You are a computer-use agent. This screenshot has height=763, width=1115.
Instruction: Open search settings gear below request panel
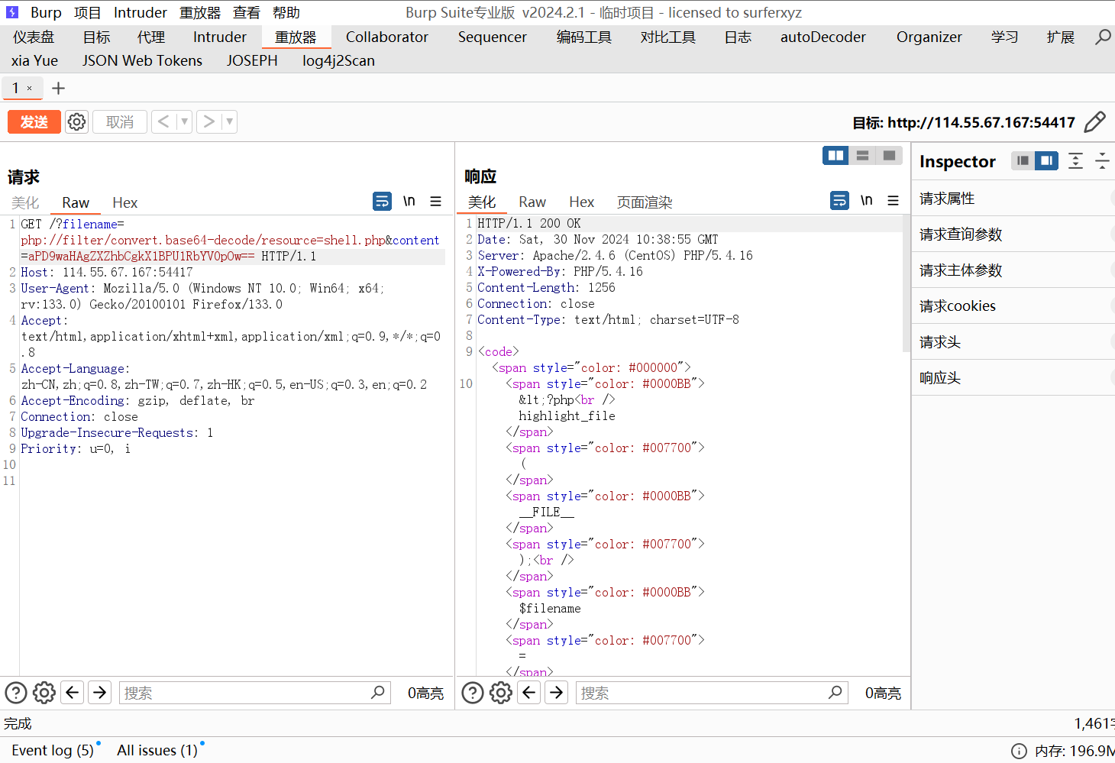[44, 693]
